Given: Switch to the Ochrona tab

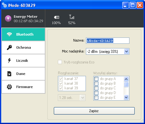Looking at the screenshot, I should tap(23, 47).
